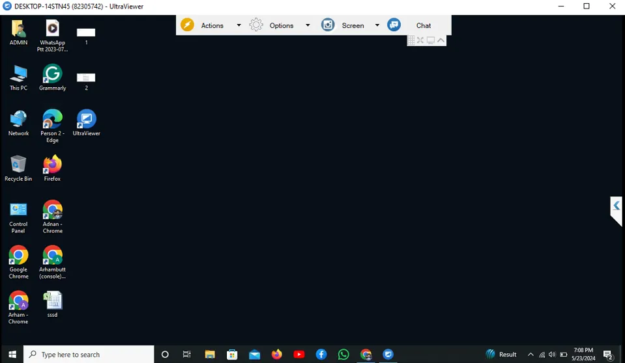Click the grid icon under the toolbar
625x363 pixels.
coord(411,40)
